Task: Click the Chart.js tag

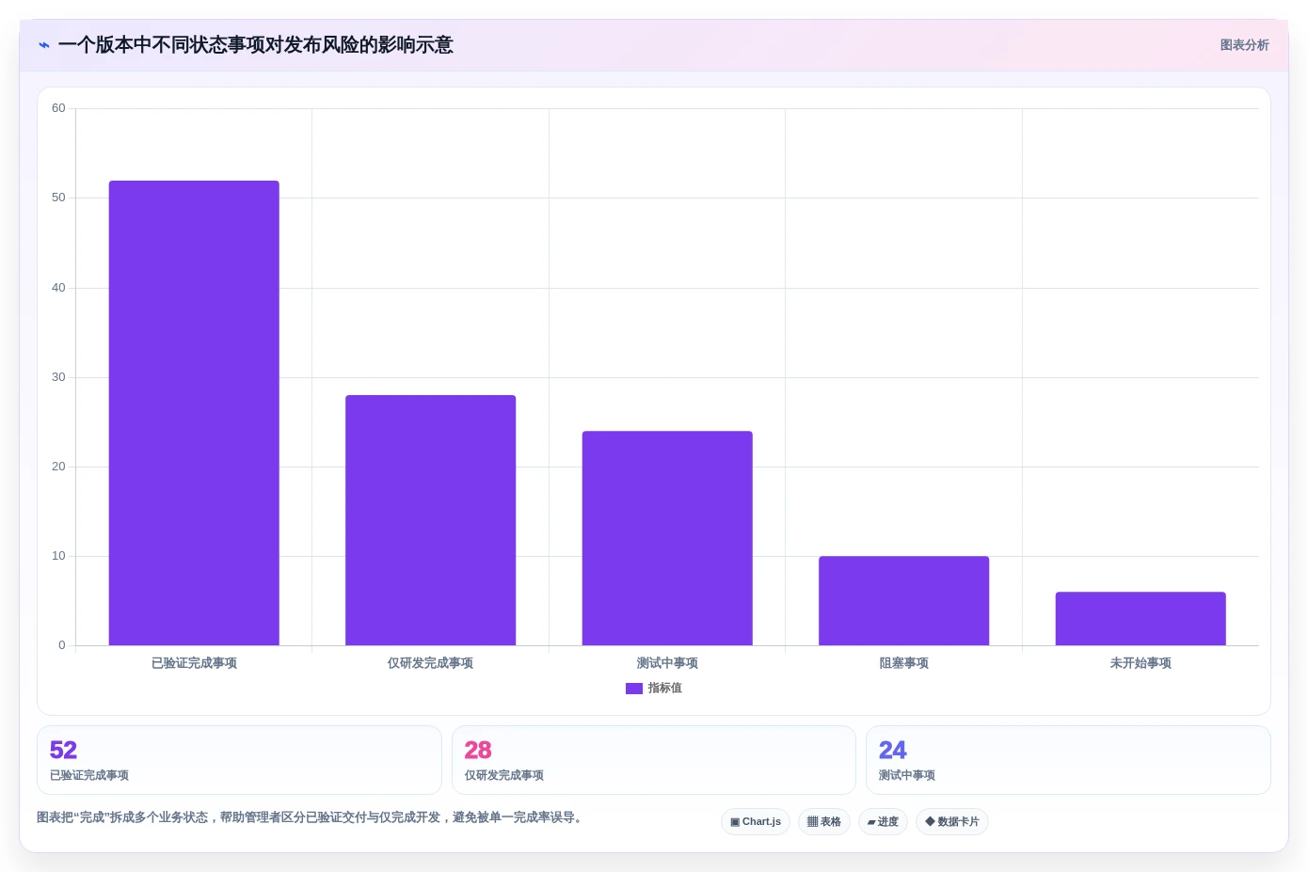Action: pyautogui.click(x=756, y=822)
